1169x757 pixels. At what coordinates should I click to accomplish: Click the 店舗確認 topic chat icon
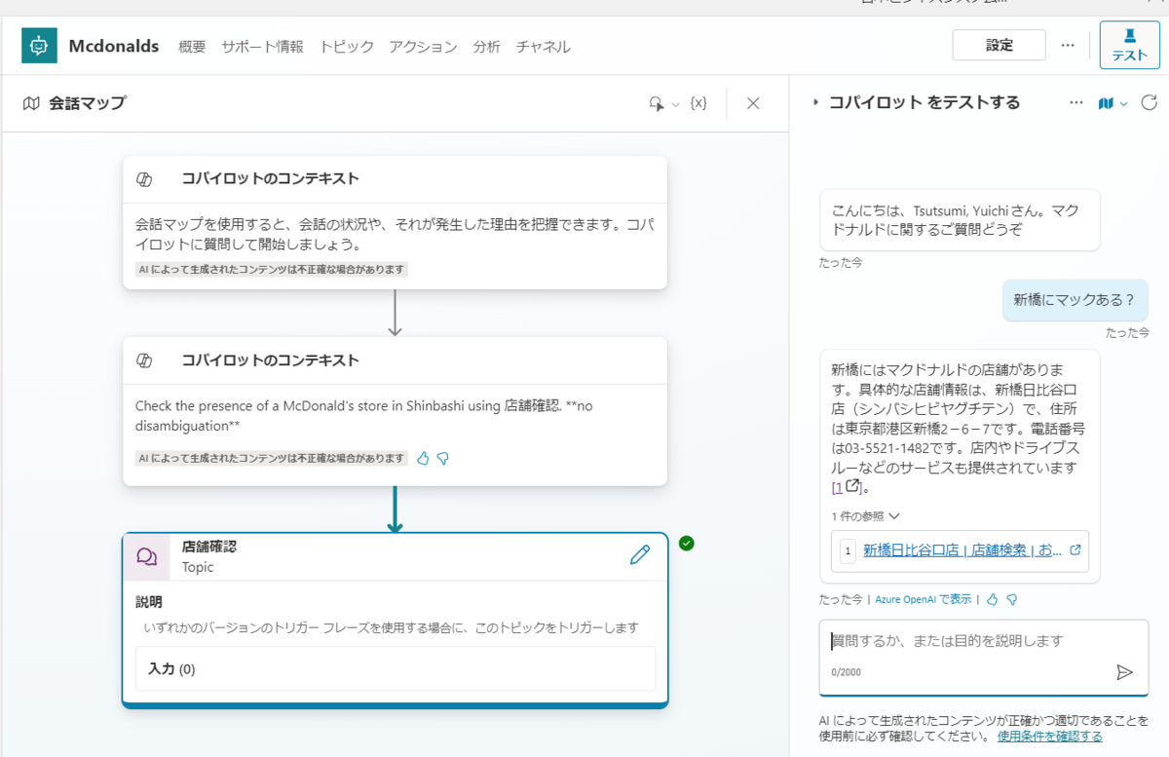click(146, 555)
